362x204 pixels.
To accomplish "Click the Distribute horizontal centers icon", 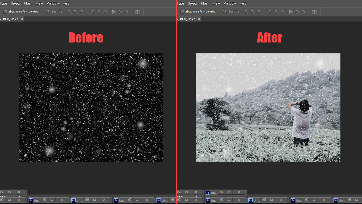I will click(121, 12).
